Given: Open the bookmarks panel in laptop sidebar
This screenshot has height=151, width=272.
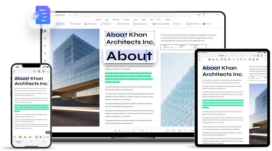Looking at the screenshot, I should [45, 38].
